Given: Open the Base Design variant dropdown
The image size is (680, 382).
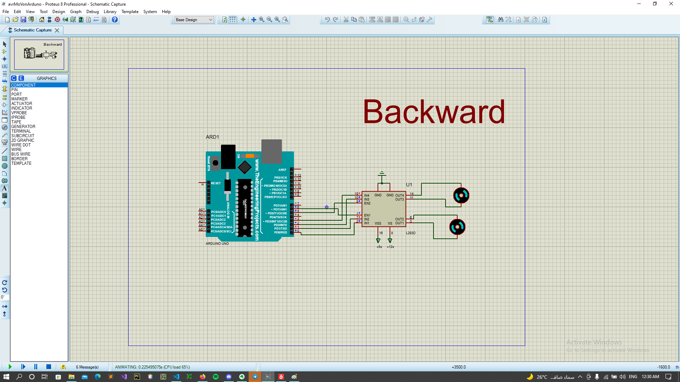Looking at the screenshot, I should (x=194, y=20).
